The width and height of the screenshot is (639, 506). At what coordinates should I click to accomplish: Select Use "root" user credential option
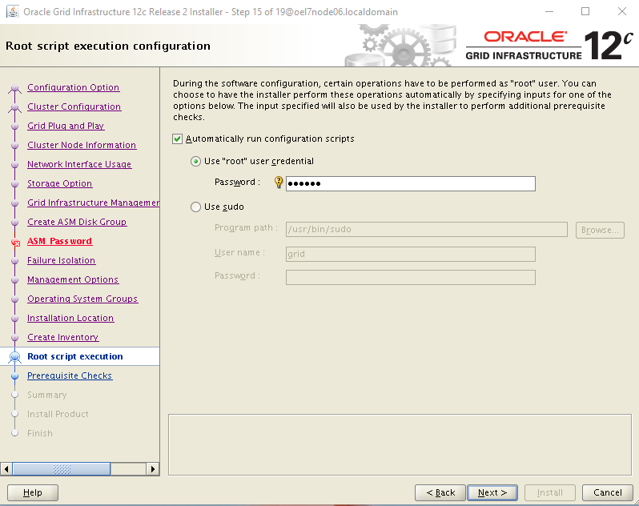pos(196,162)
